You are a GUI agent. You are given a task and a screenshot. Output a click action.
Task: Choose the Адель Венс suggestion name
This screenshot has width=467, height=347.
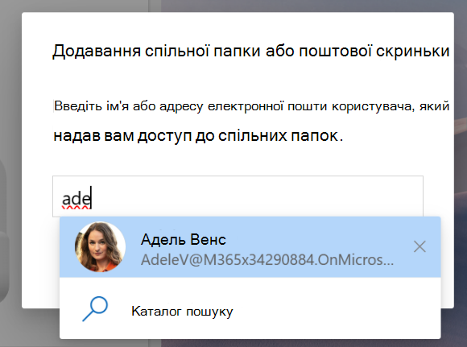pos(184,239)
